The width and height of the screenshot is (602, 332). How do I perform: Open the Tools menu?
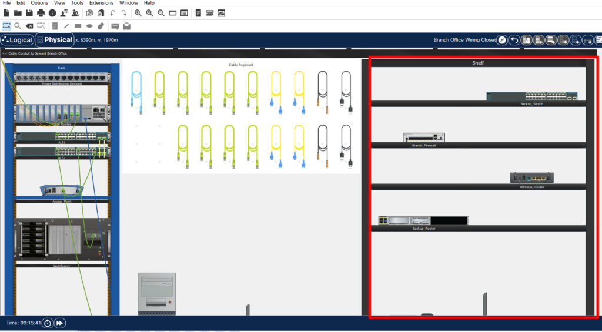[77, 3]
